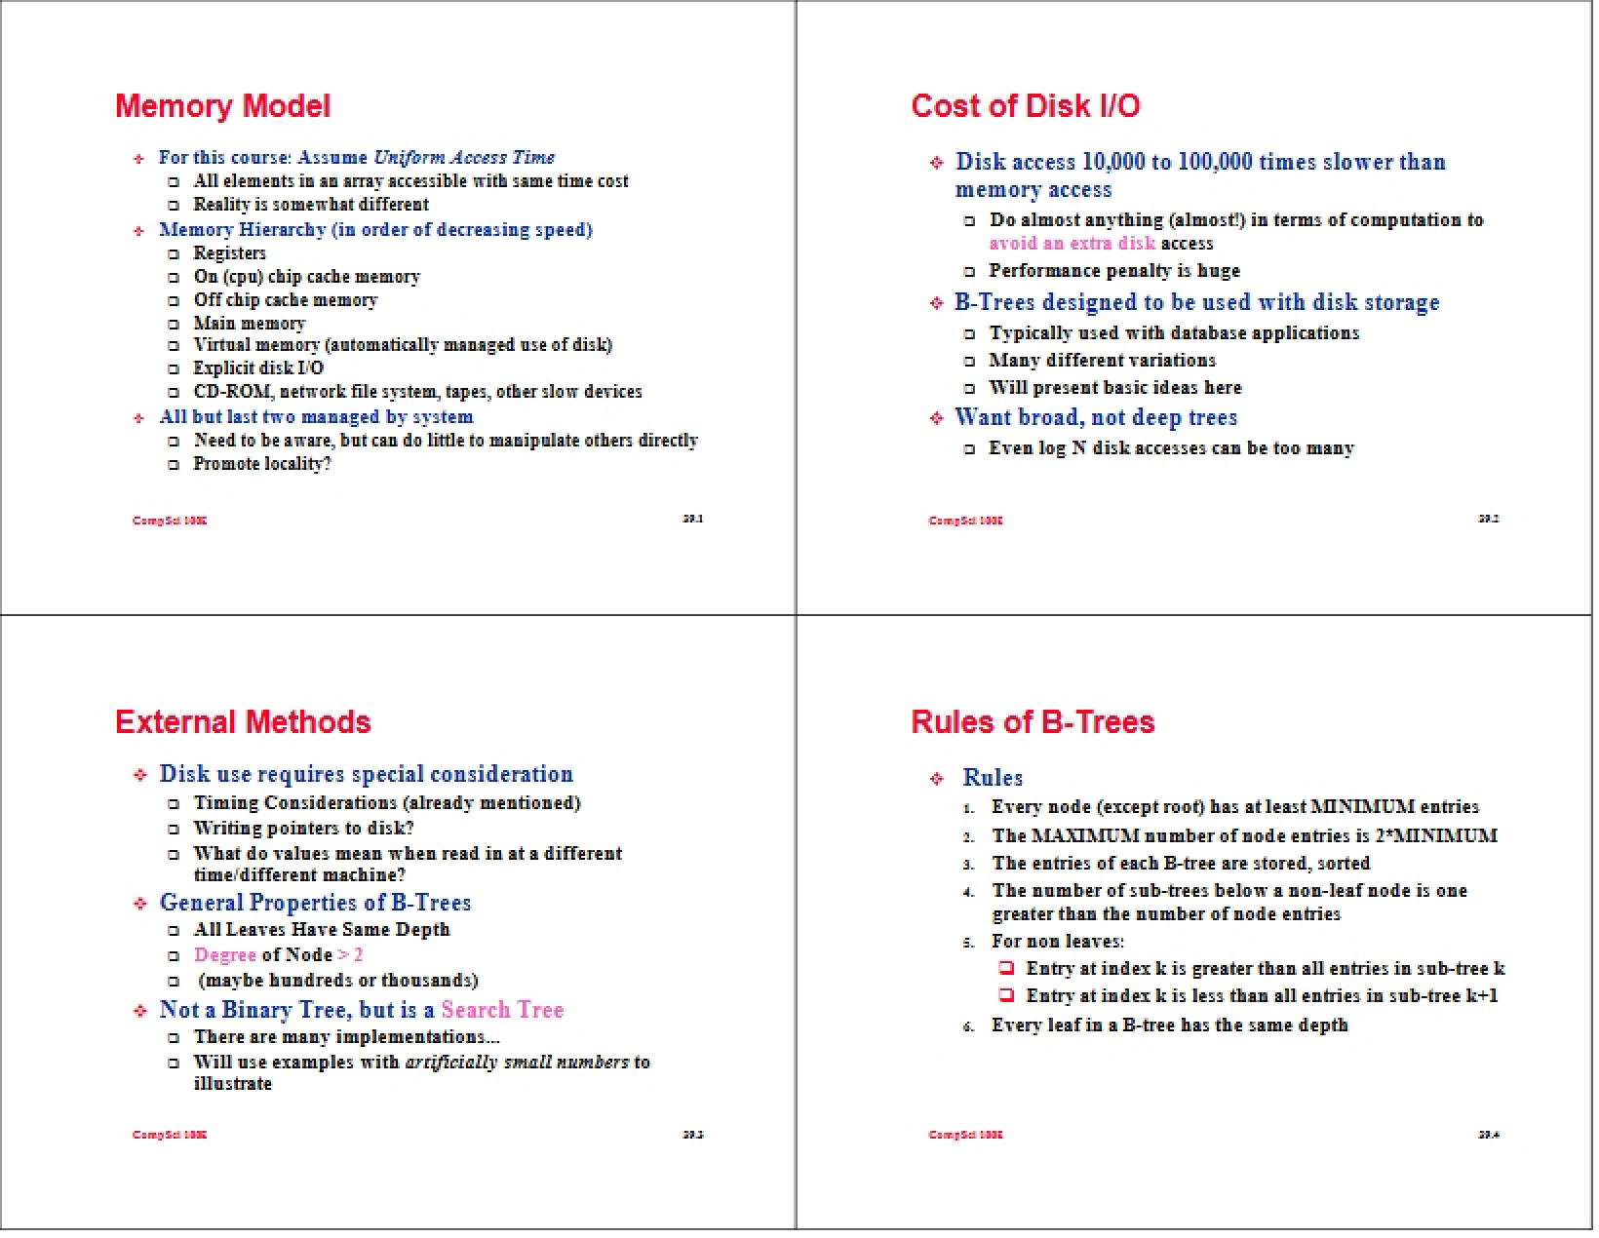This screenshot has height=1238, width=1599.
Task: Click 'Off chip cache memory' line
Action: click(285, 300)
